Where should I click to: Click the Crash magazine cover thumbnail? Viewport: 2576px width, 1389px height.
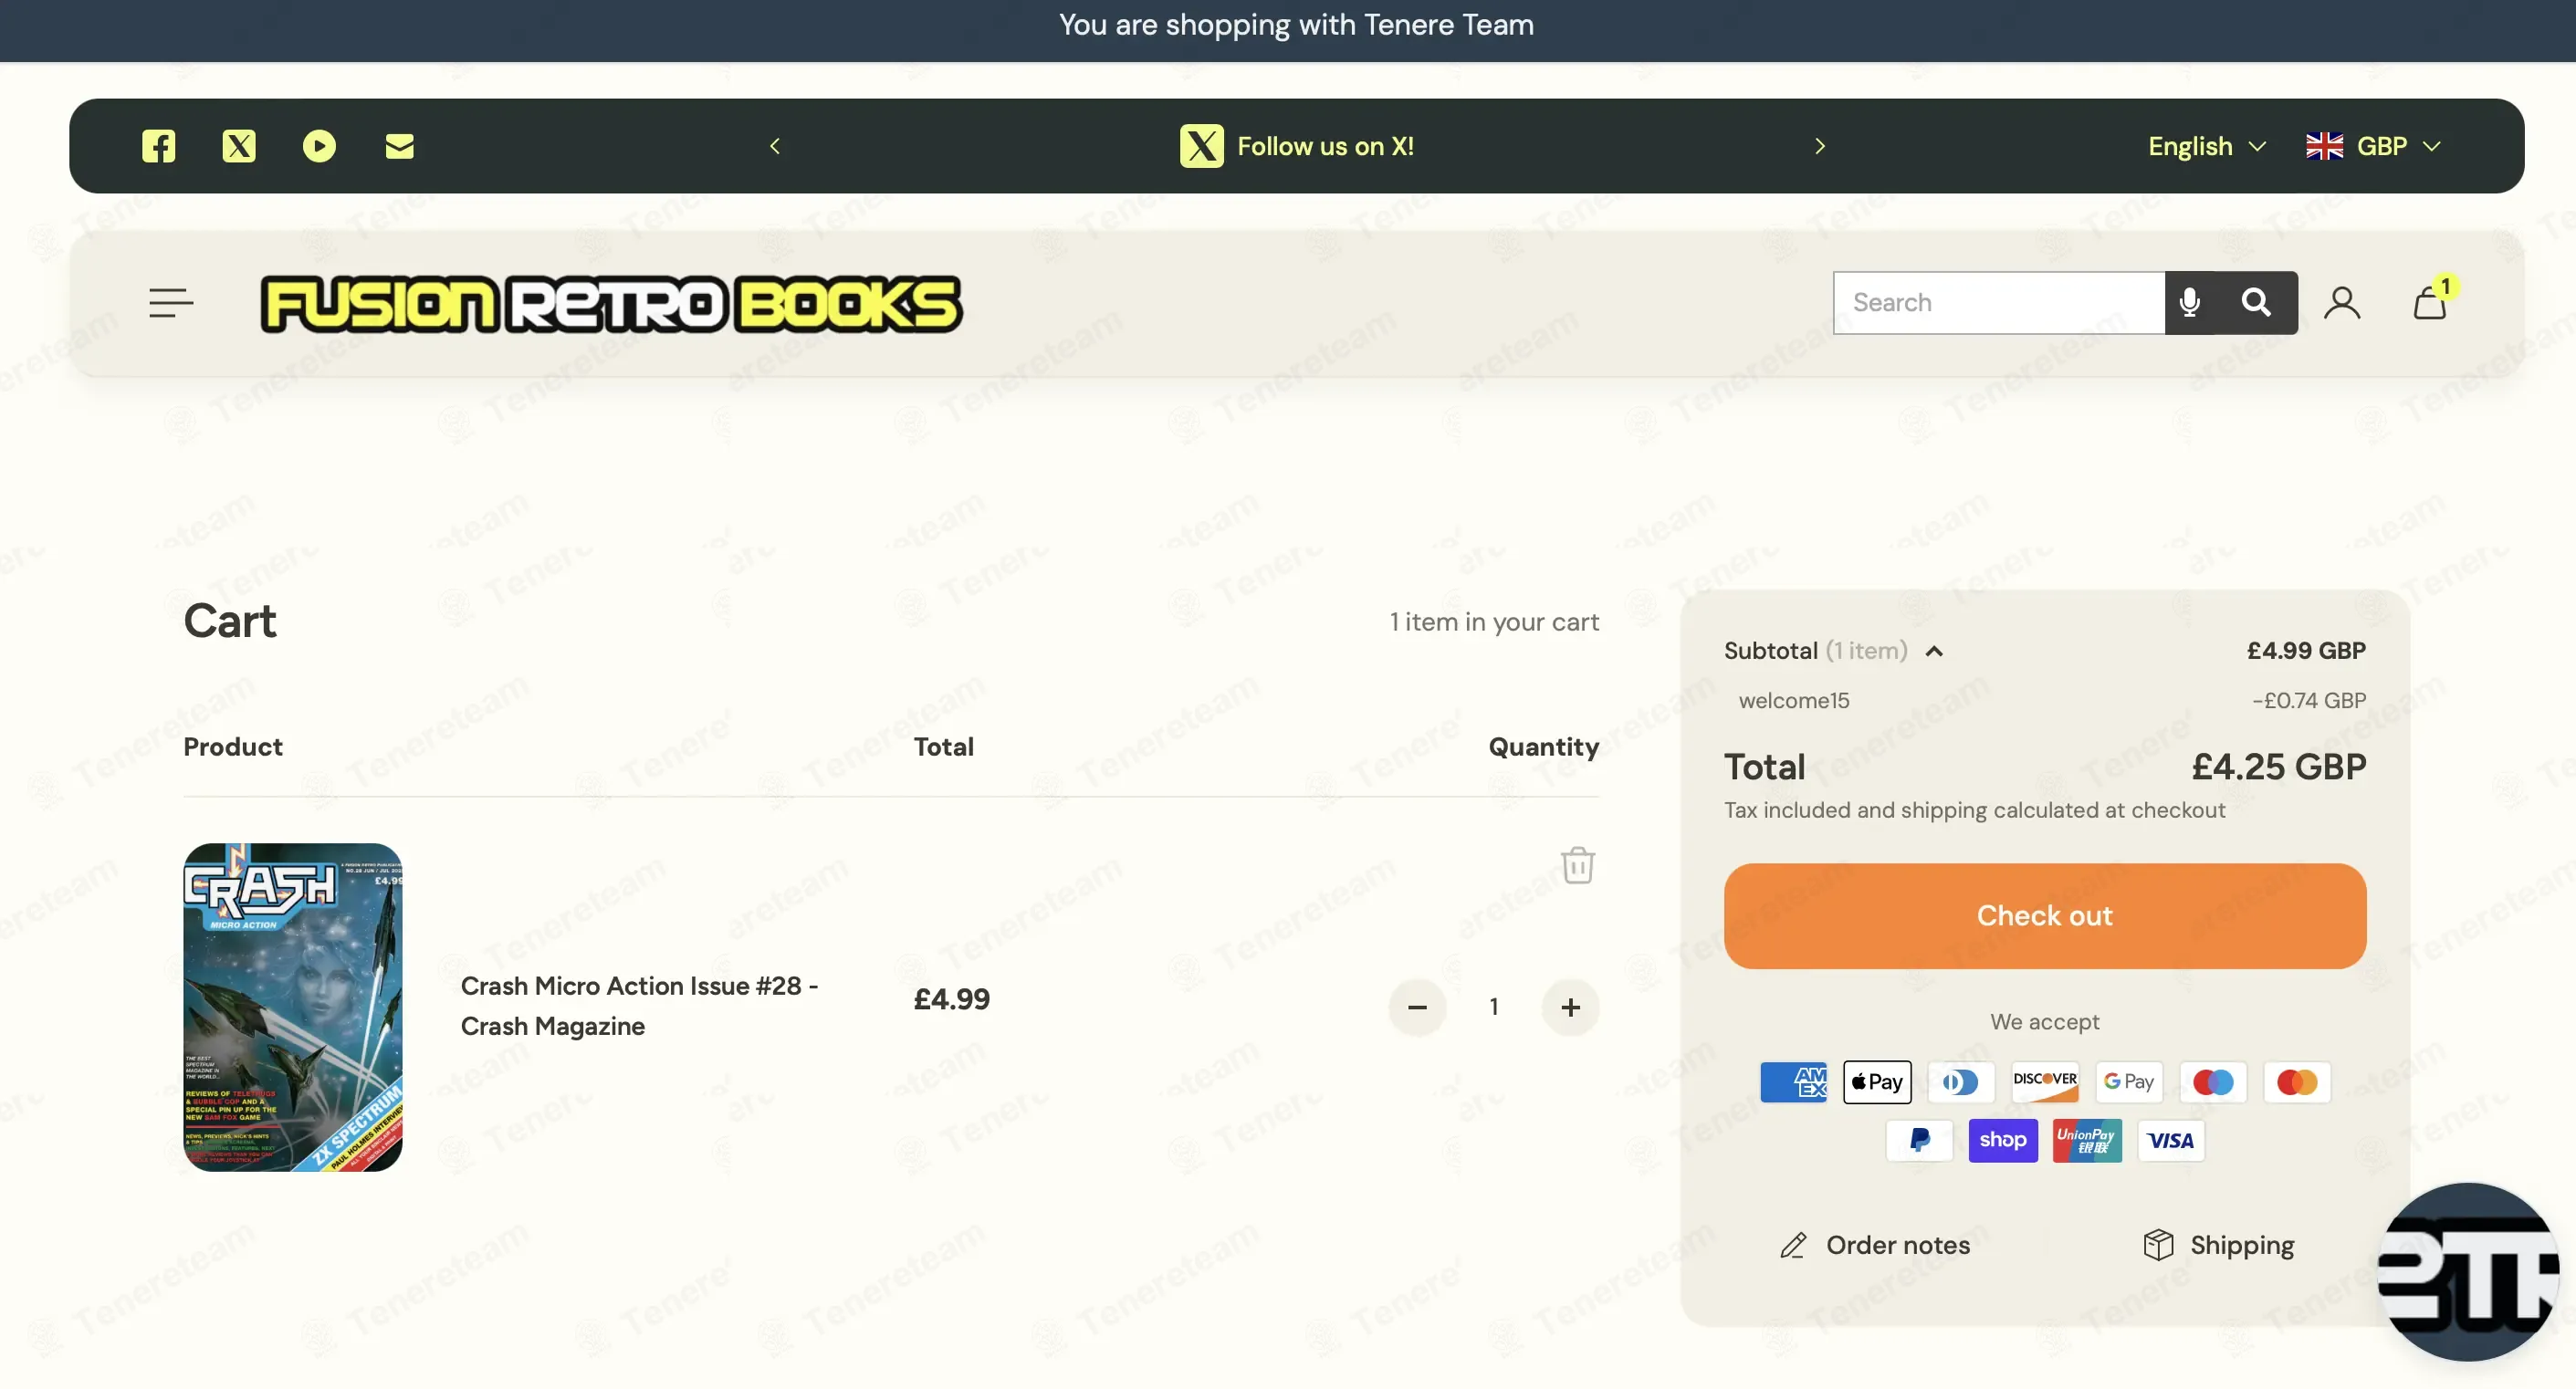coord(293,1007)
